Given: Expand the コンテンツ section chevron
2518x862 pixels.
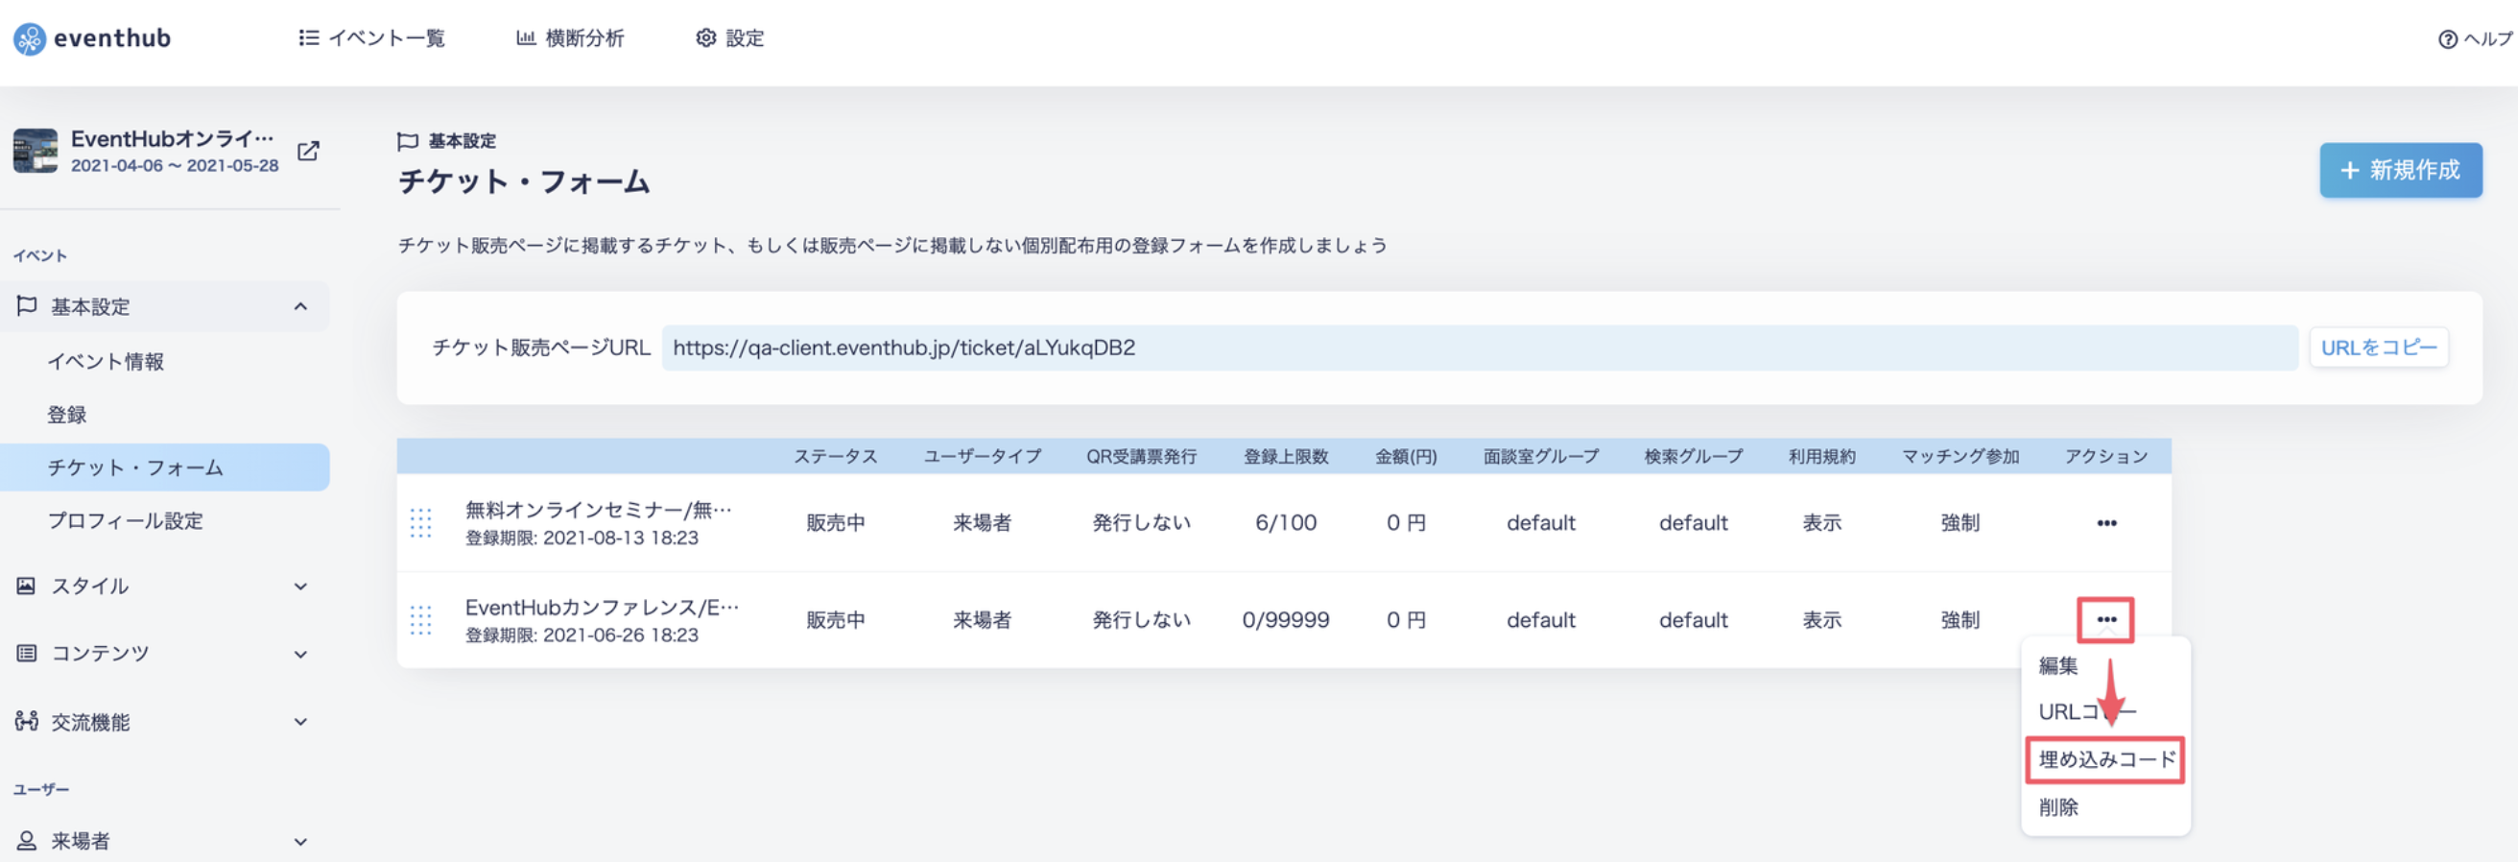Looking at the screenshot, I should tap(300, 654).
